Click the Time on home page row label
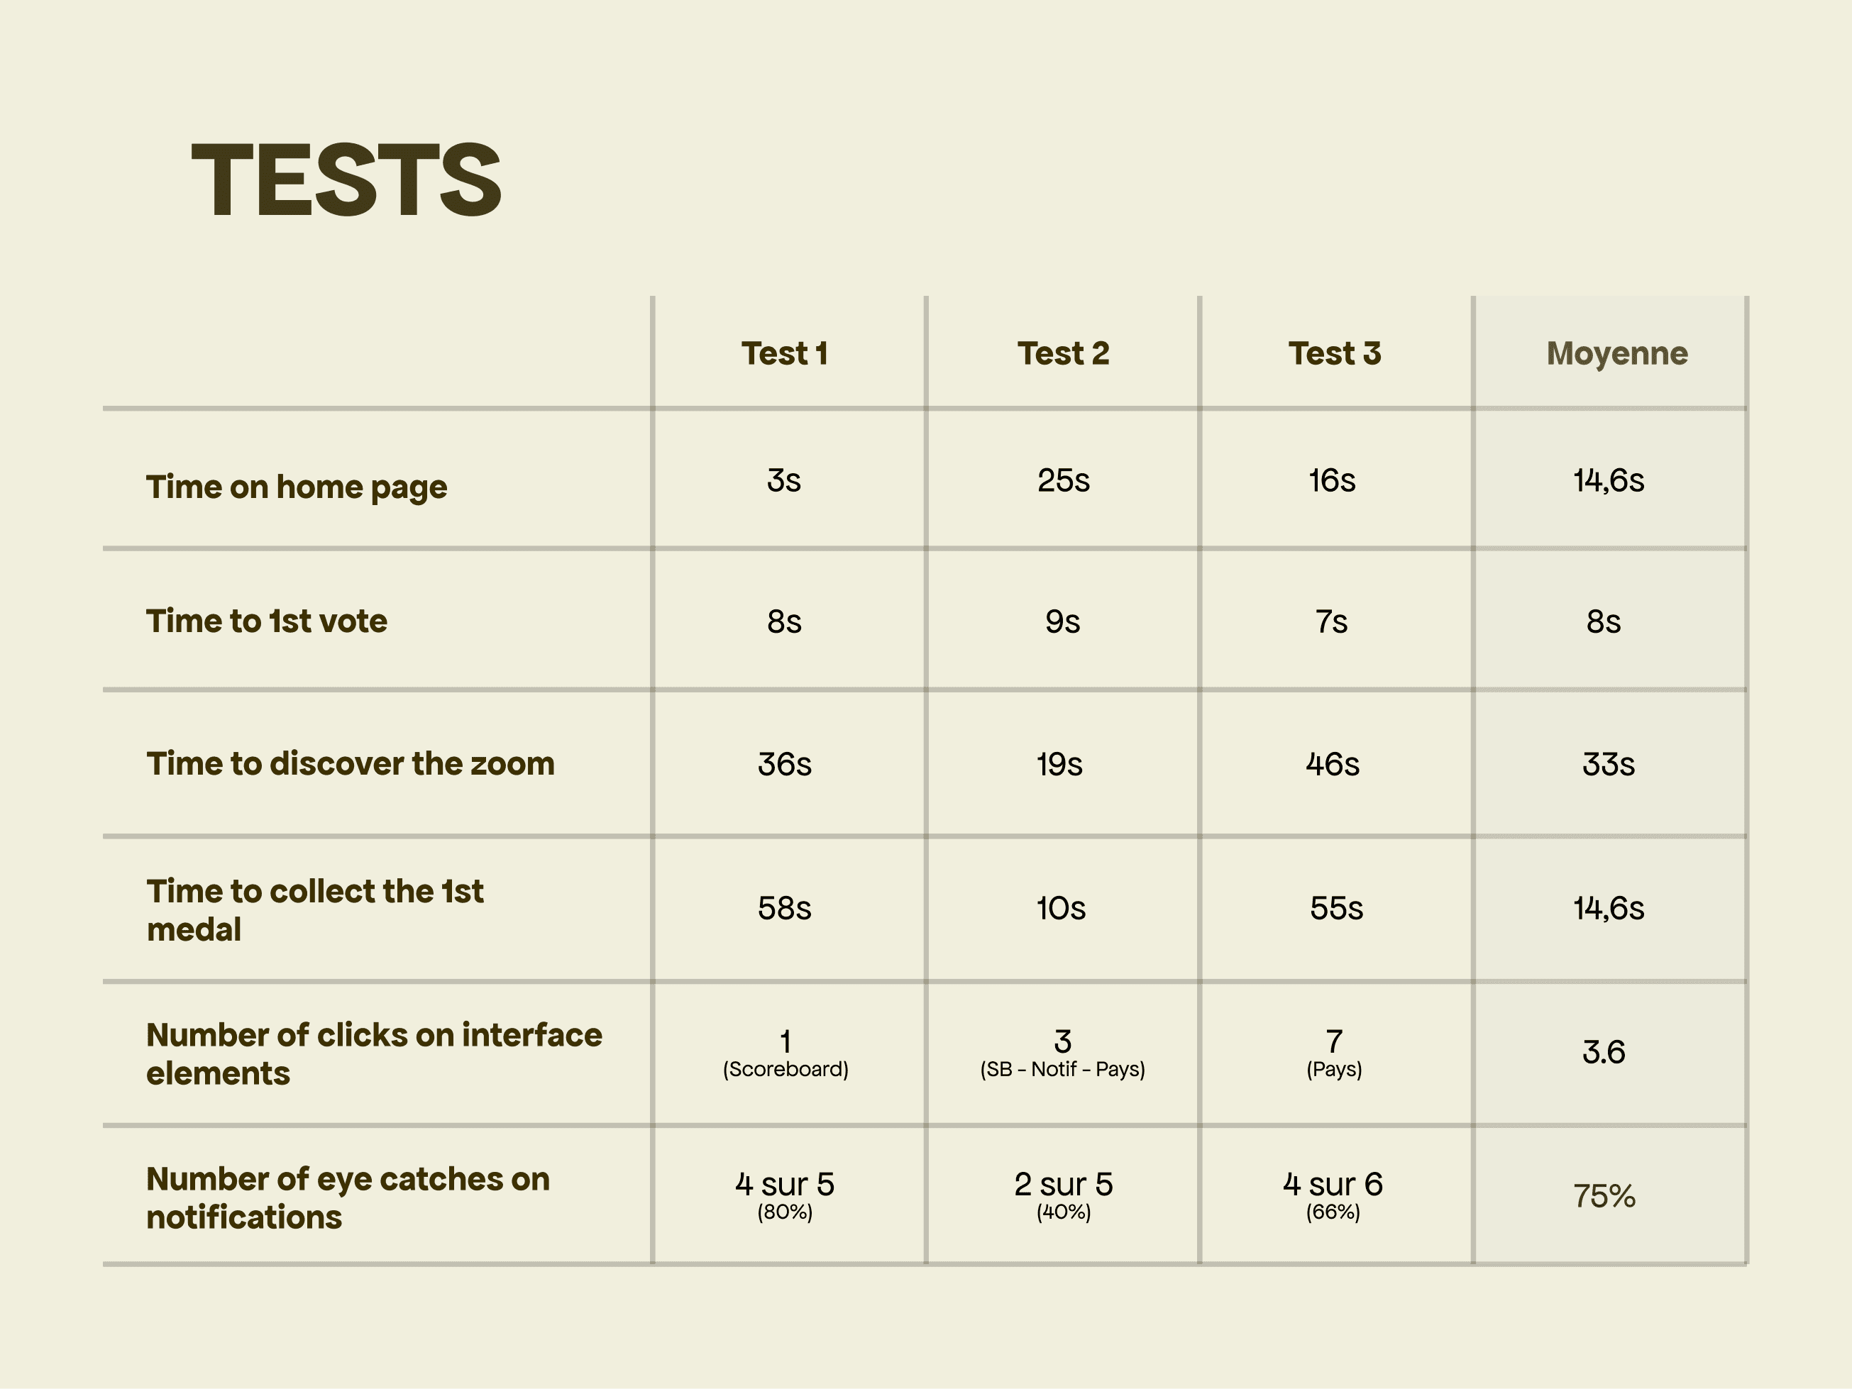 coord(297,487)
